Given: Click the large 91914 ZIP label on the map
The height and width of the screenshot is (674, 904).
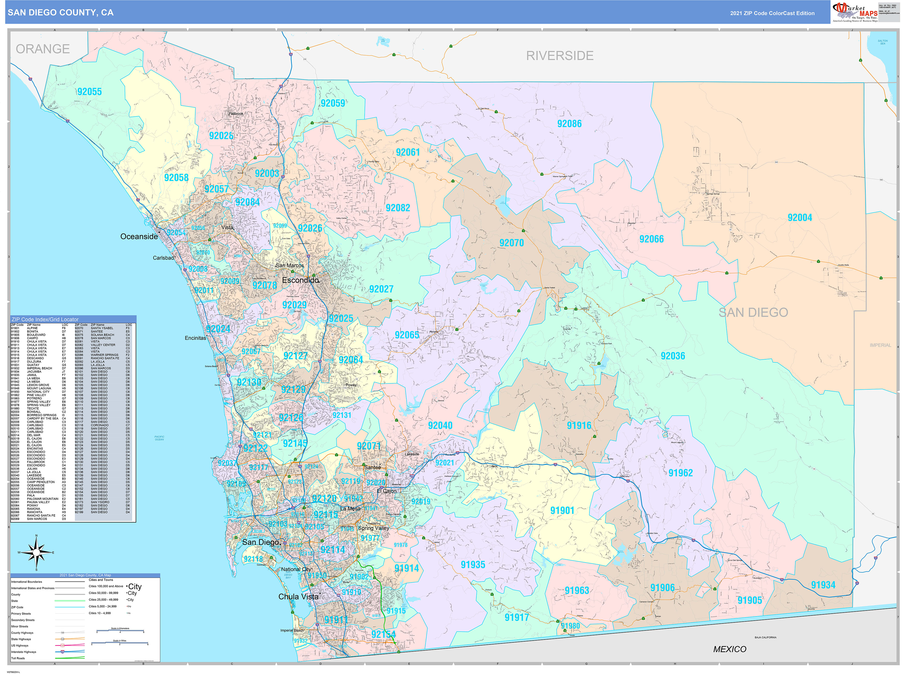Looking at the screenshot, I should click(x=407, y=568).
